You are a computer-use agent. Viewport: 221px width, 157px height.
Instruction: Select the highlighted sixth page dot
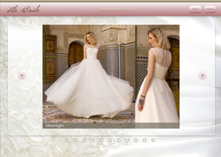(x=110, y=140)
